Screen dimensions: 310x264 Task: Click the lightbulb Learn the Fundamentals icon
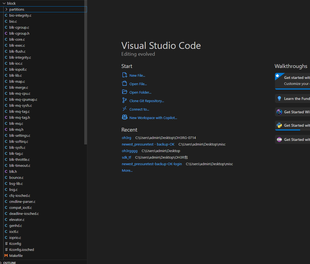pos(279,99)
